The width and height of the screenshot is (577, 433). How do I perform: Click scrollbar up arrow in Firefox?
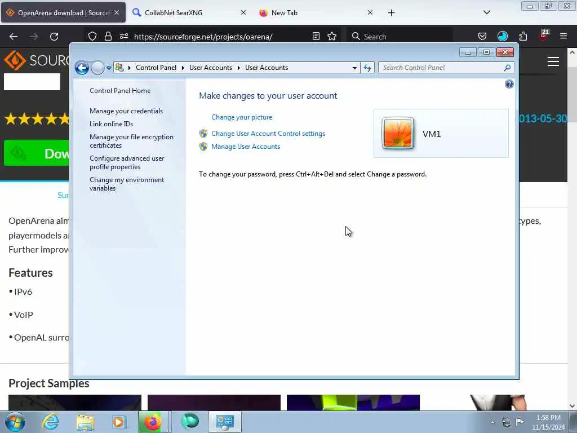click(x=572, y=52)
